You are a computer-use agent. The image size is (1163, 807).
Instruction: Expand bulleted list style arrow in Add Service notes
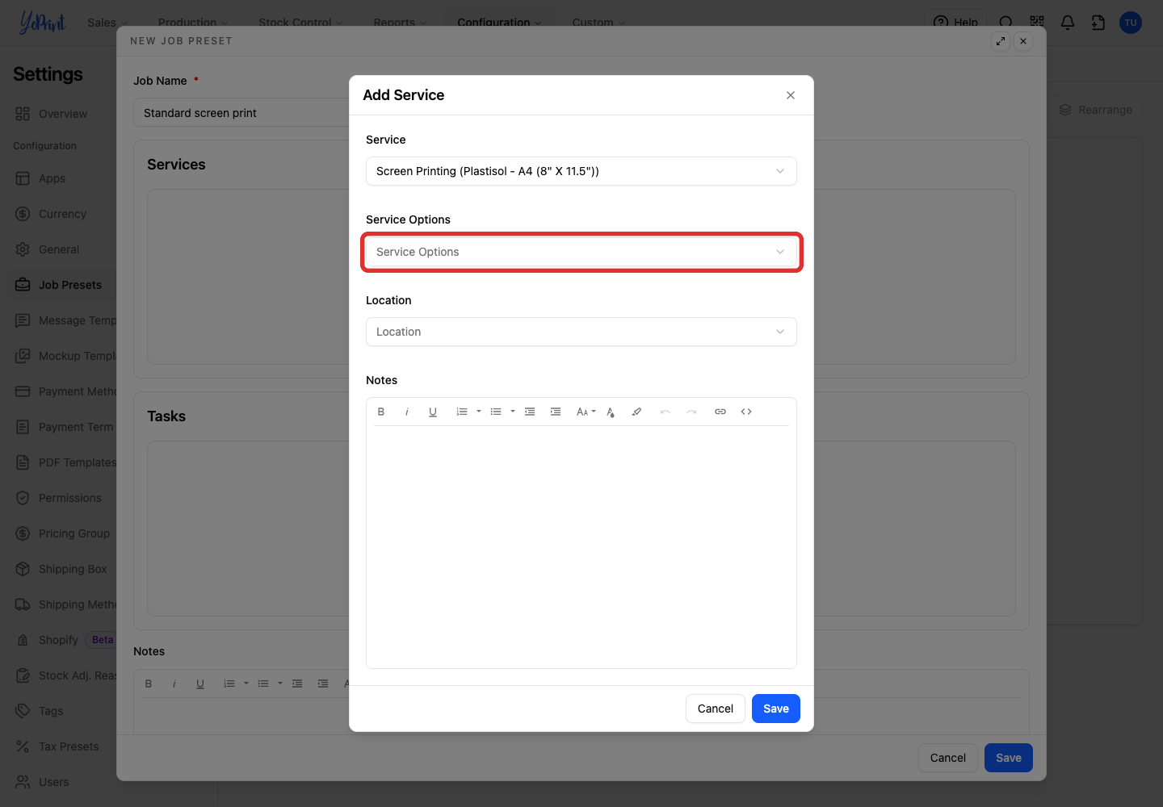[x=513, y=412]
